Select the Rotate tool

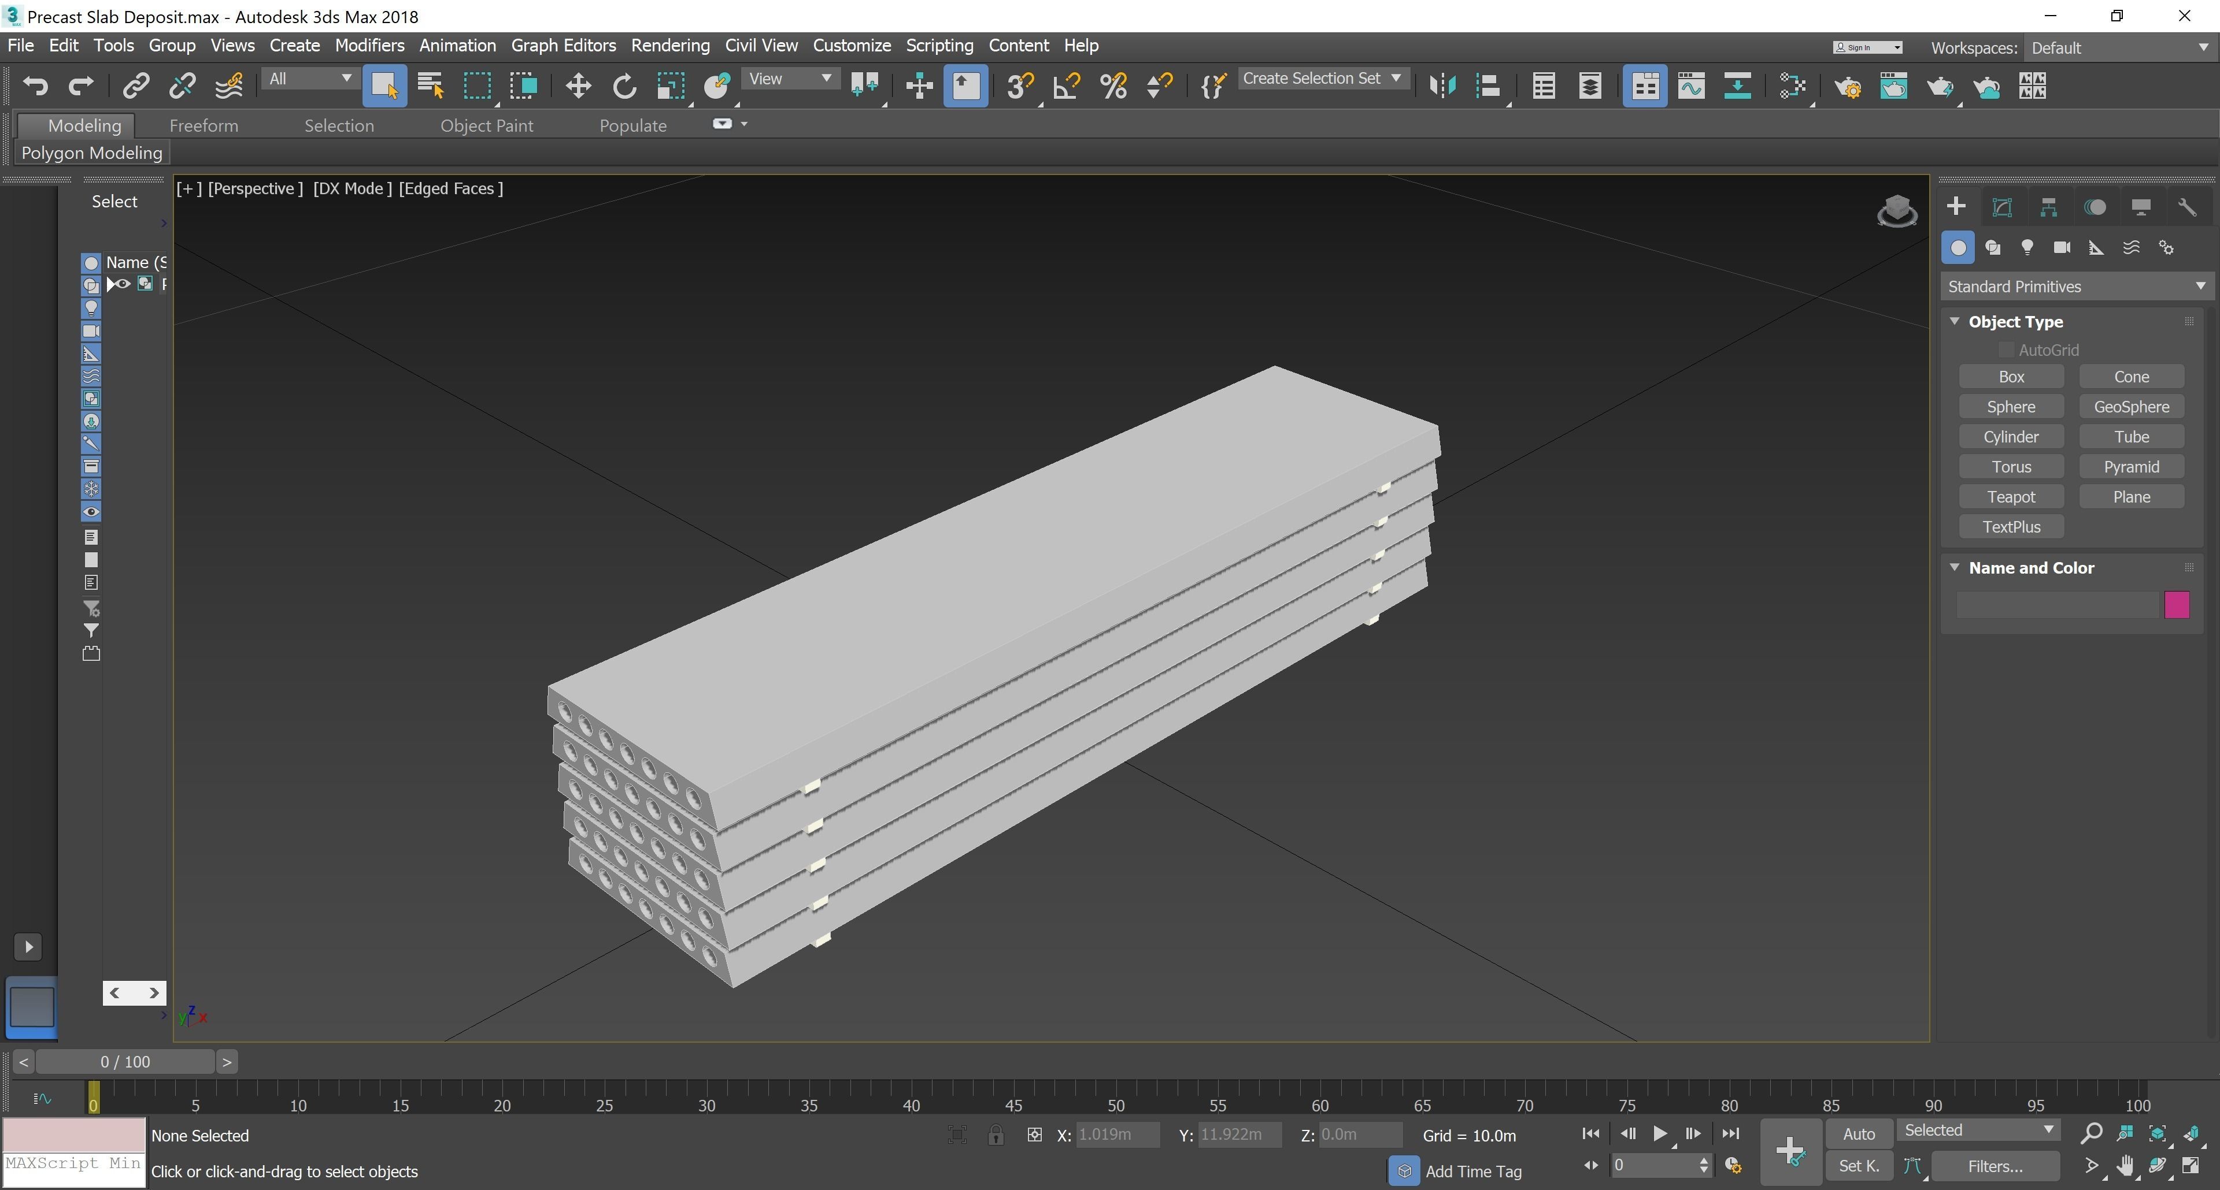point(624,85)
